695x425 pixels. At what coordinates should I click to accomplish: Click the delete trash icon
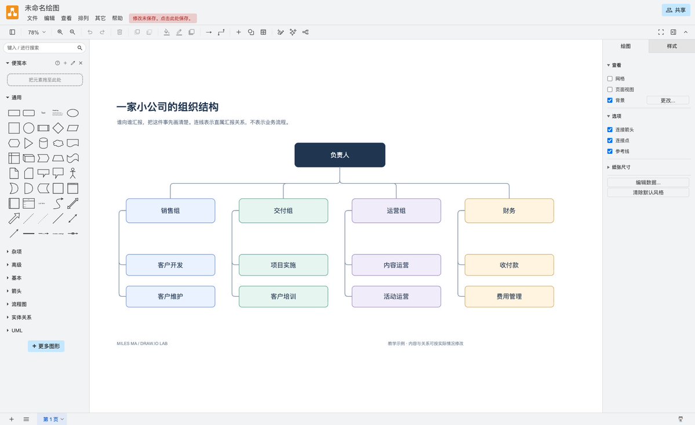point(119,32)
